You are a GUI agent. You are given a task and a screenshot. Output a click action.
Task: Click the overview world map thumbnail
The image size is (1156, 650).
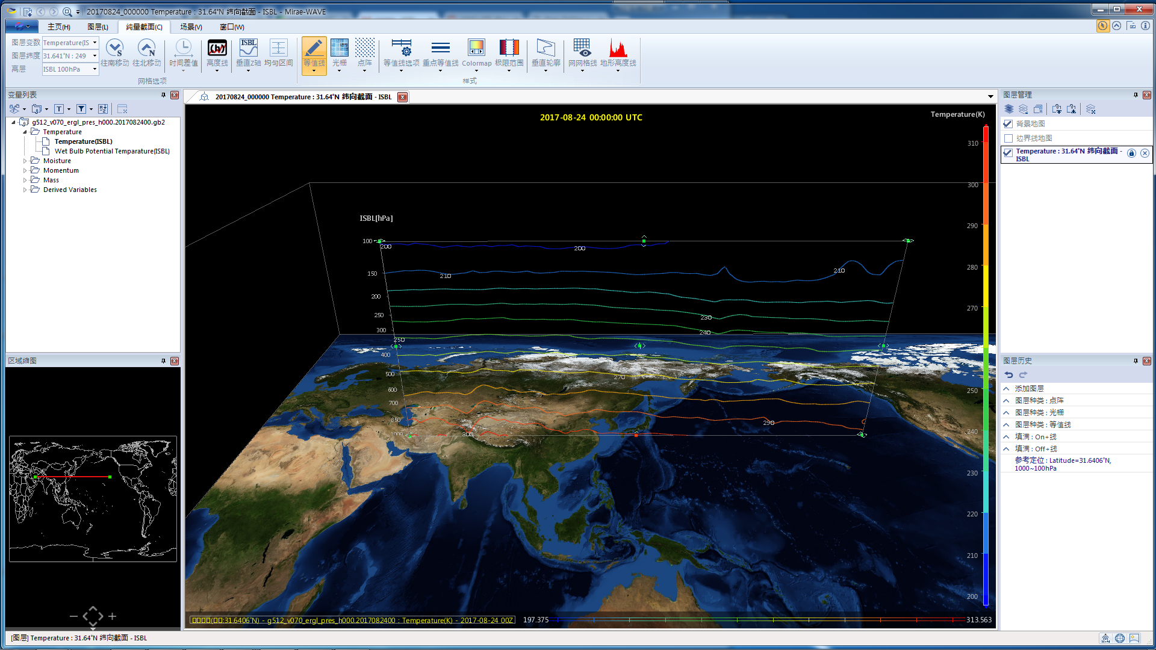click(93, 499)
